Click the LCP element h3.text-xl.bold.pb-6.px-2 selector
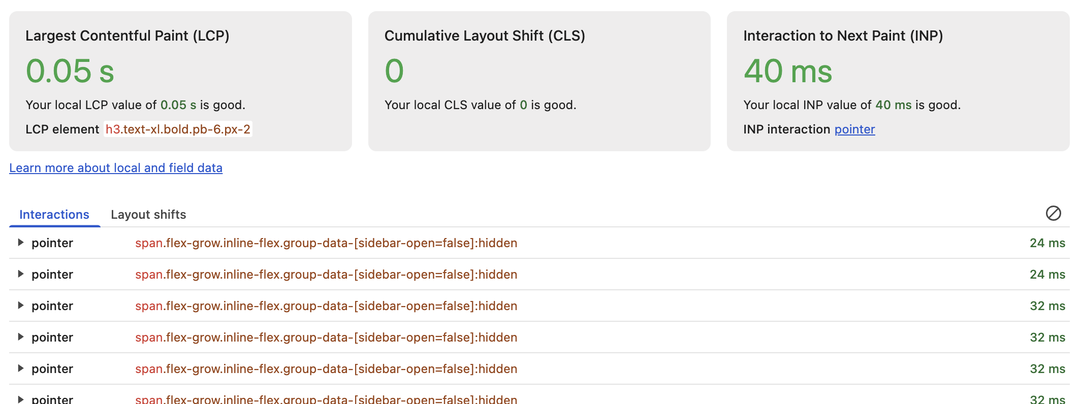This screenshot has width=1081, height=404. [178, 129]
